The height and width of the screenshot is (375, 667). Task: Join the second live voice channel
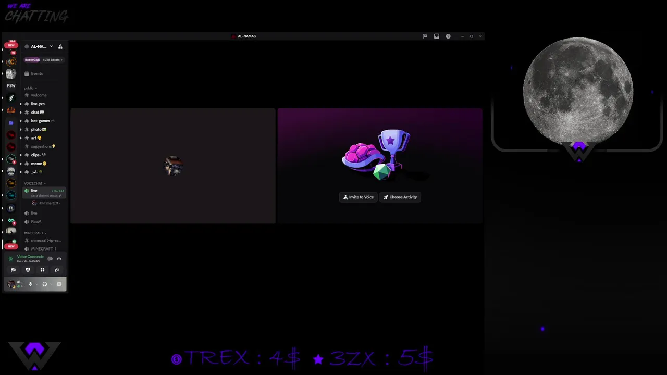[x=44, y=213]
